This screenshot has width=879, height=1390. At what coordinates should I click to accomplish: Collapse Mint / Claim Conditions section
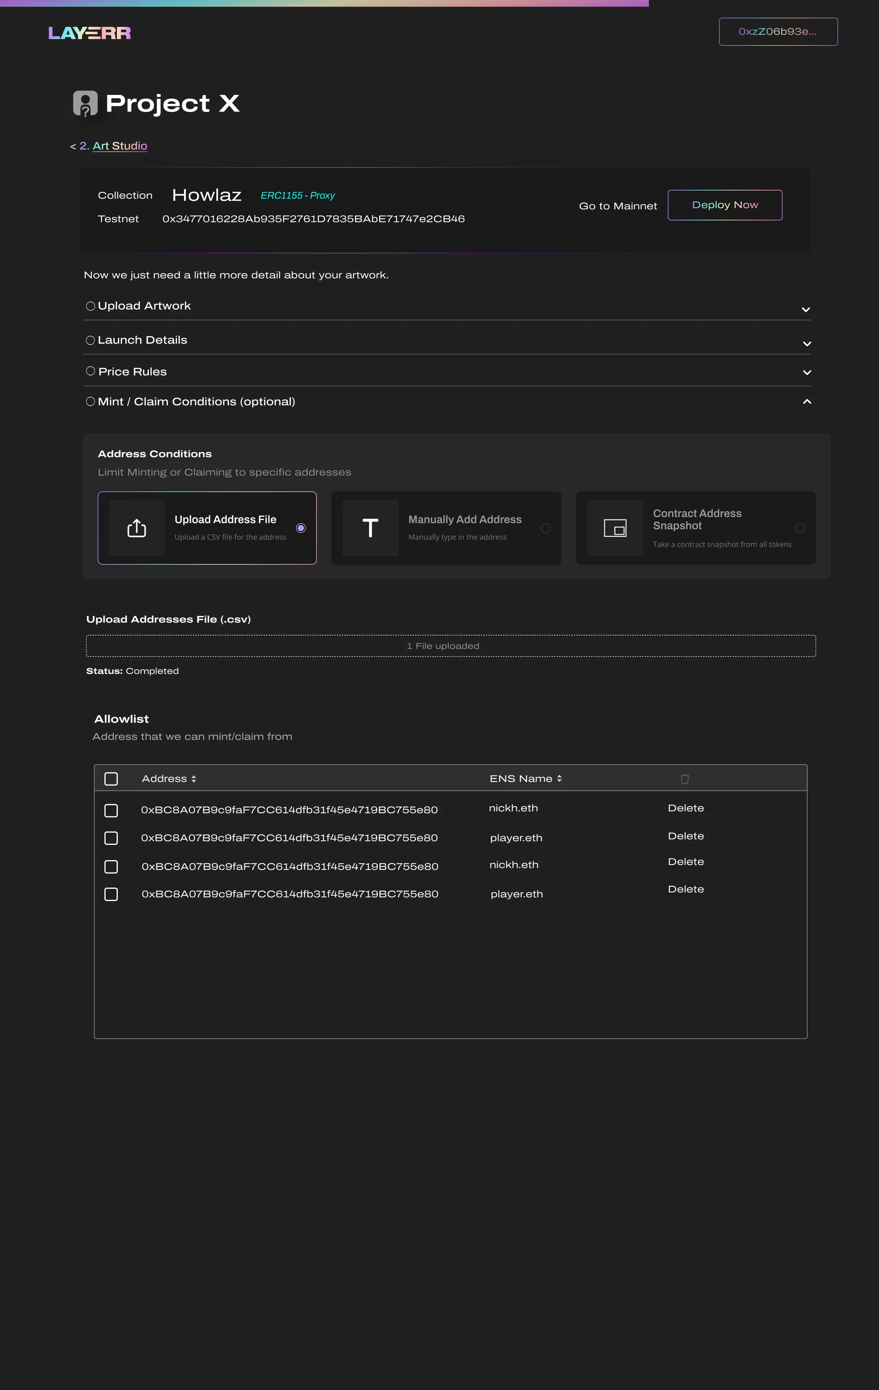click(x=807, y=401)
